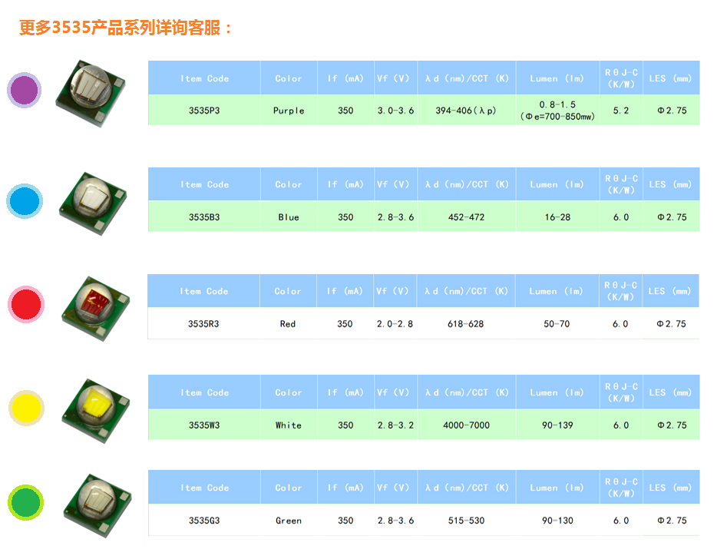
Task: Click Vf value 2.0-2.8
Action: (x=395, y=324)
